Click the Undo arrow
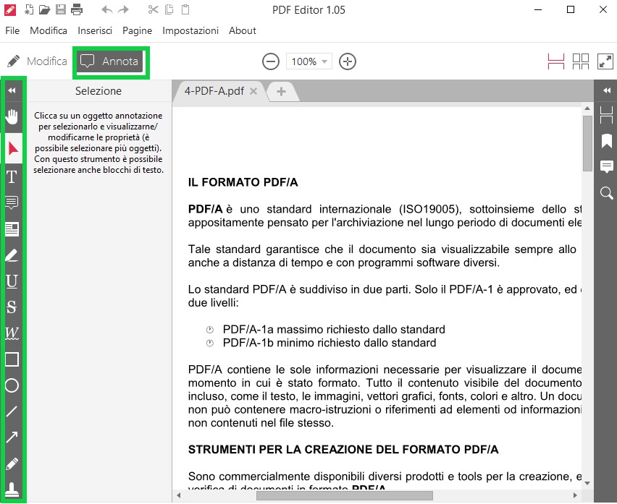The height and width of the screenshot is (504, 617). [x=106, y=9]
